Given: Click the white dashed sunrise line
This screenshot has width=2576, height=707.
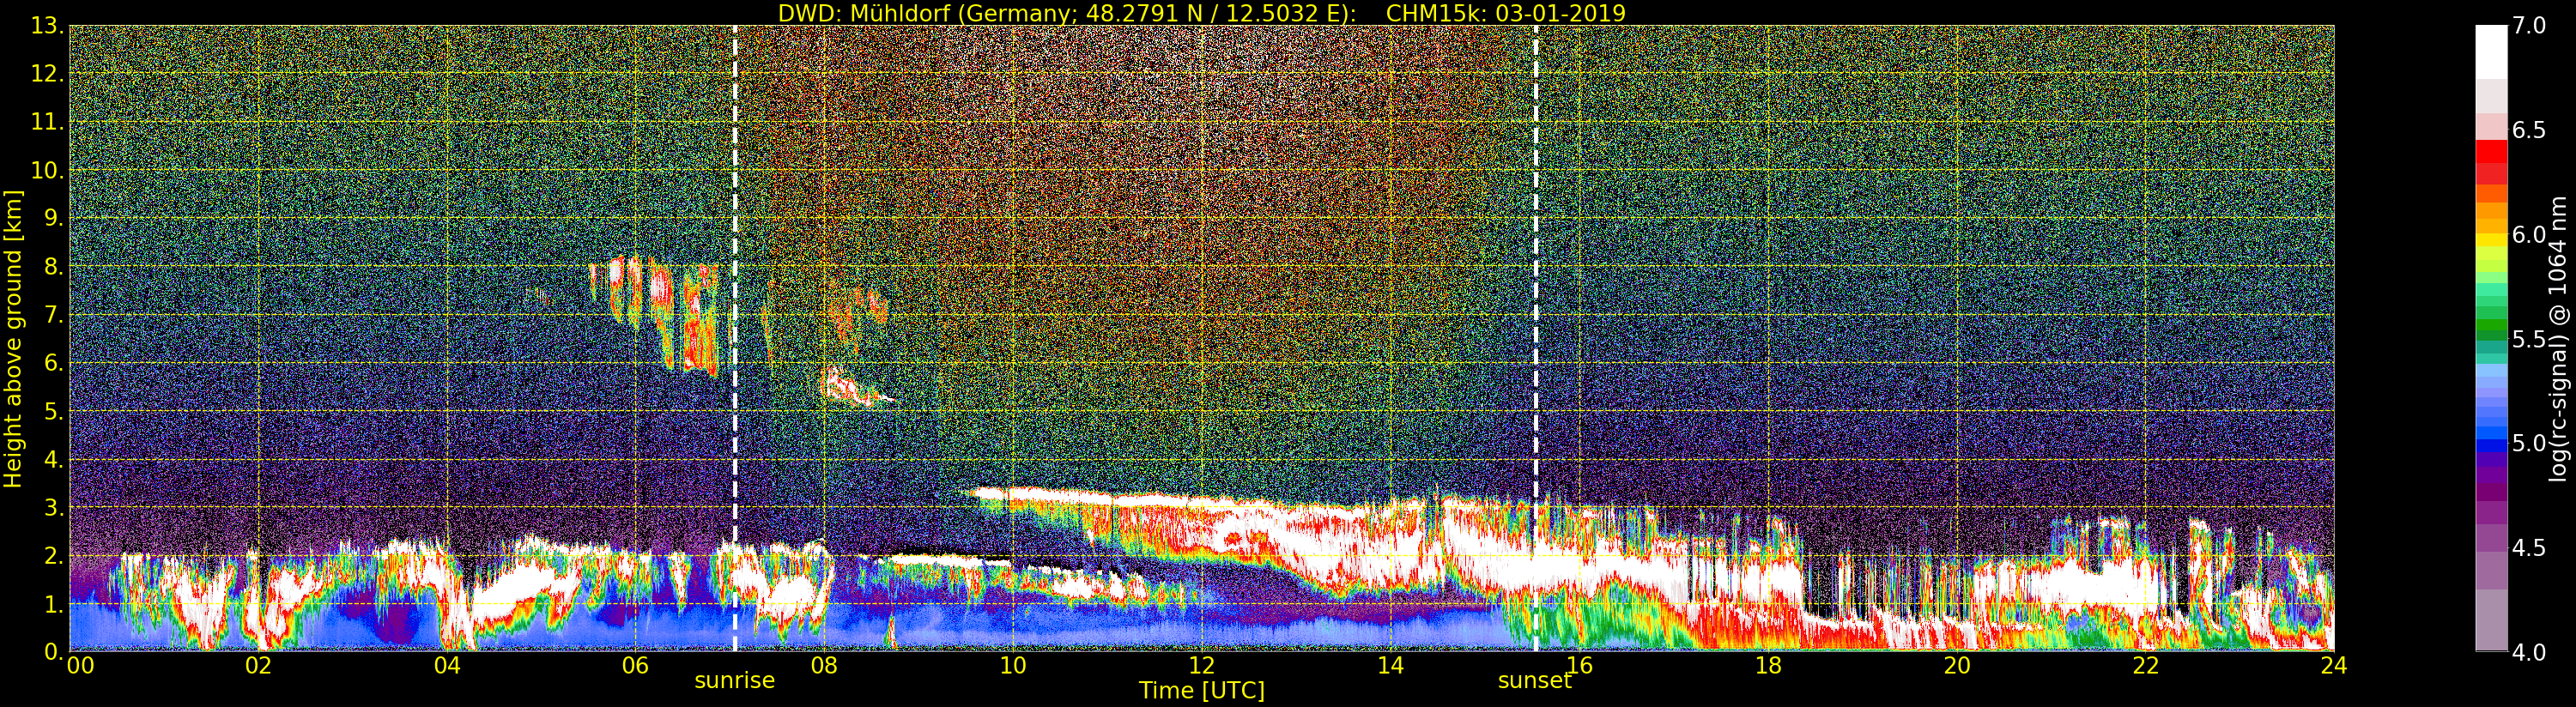Looking at the screenshot, I should (x=735, y=338).
